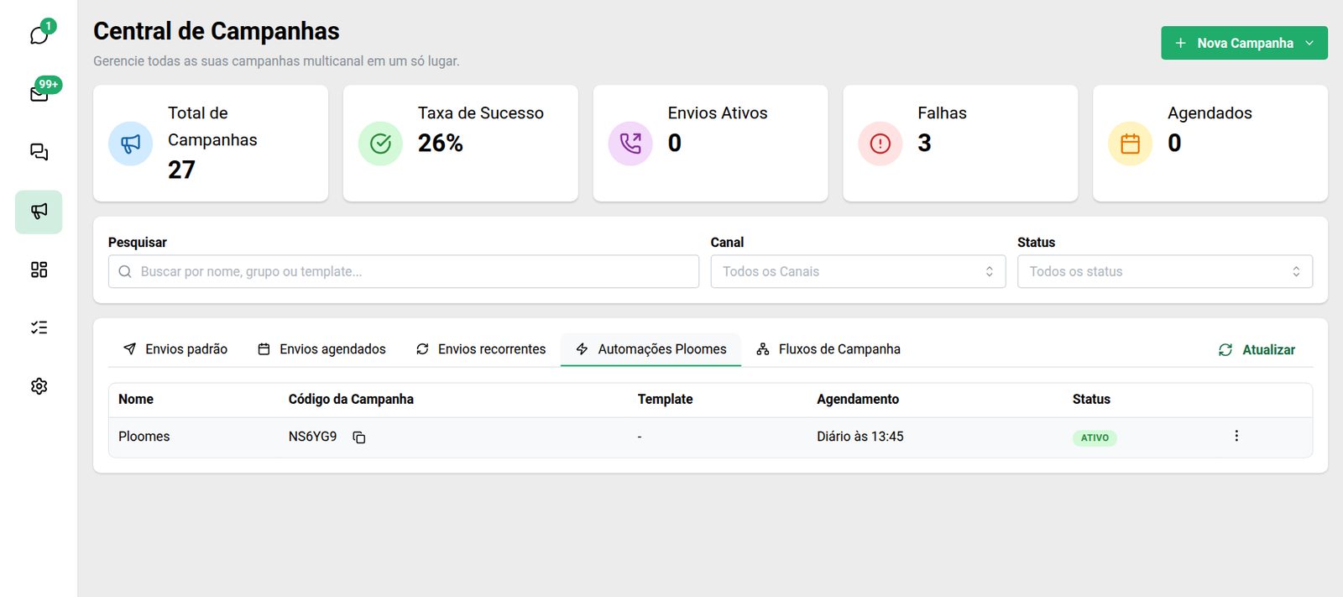Click the calendar icon in Agendados card

tap(1130, 144)
